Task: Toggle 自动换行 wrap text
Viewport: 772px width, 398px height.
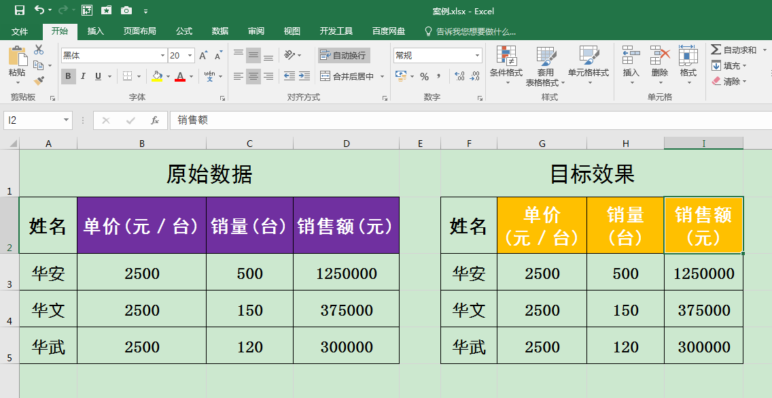Action: click(344, 55)
